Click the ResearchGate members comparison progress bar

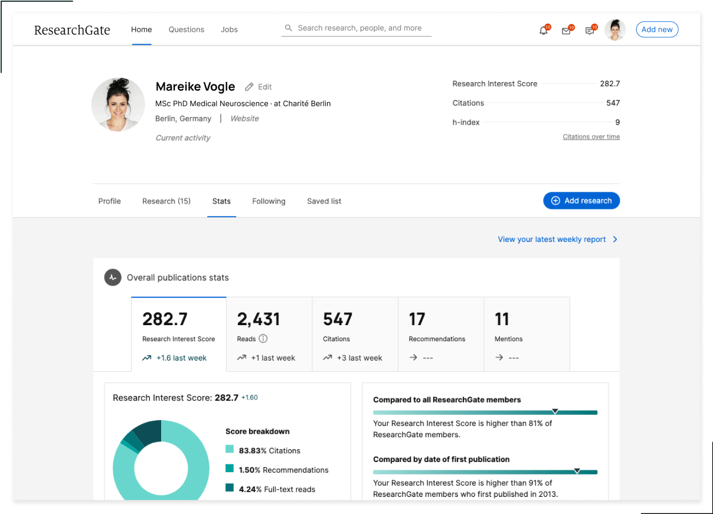tap(485, 412)
